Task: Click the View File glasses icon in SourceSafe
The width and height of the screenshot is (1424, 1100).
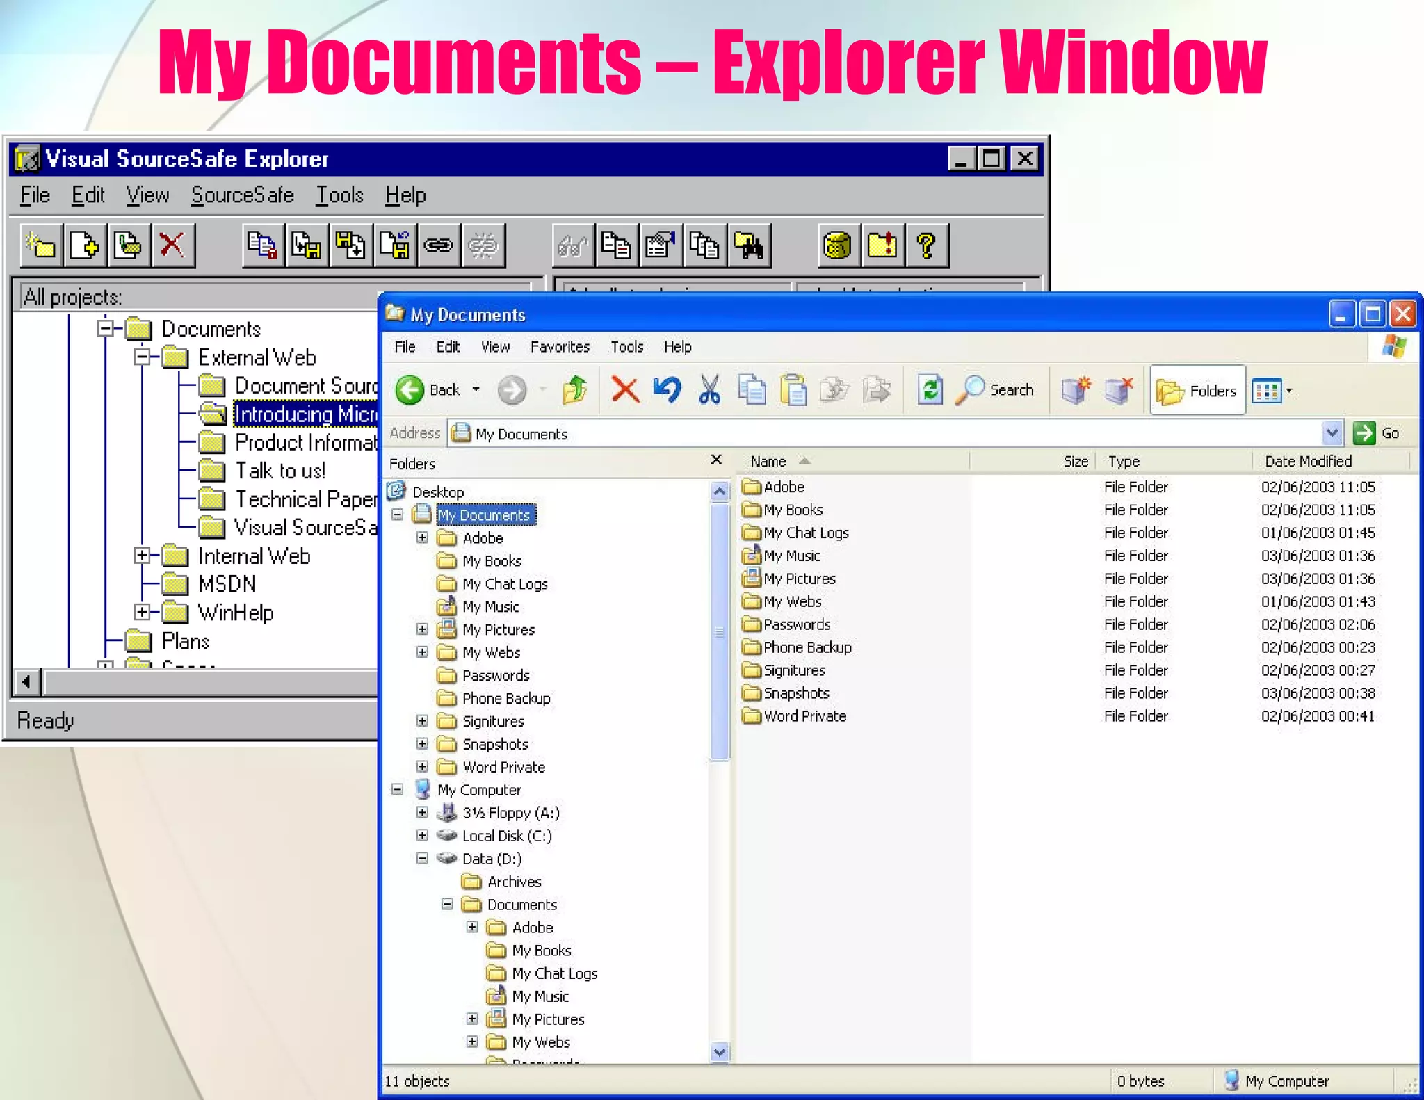Action: click(573, 245)
